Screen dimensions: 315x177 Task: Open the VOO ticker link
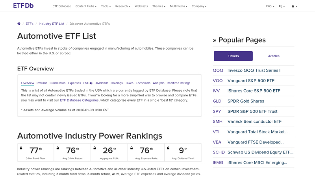point(218,81)
